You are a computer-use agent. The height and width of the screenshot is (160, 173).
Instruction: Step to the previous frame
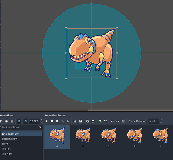pos(52,121)
